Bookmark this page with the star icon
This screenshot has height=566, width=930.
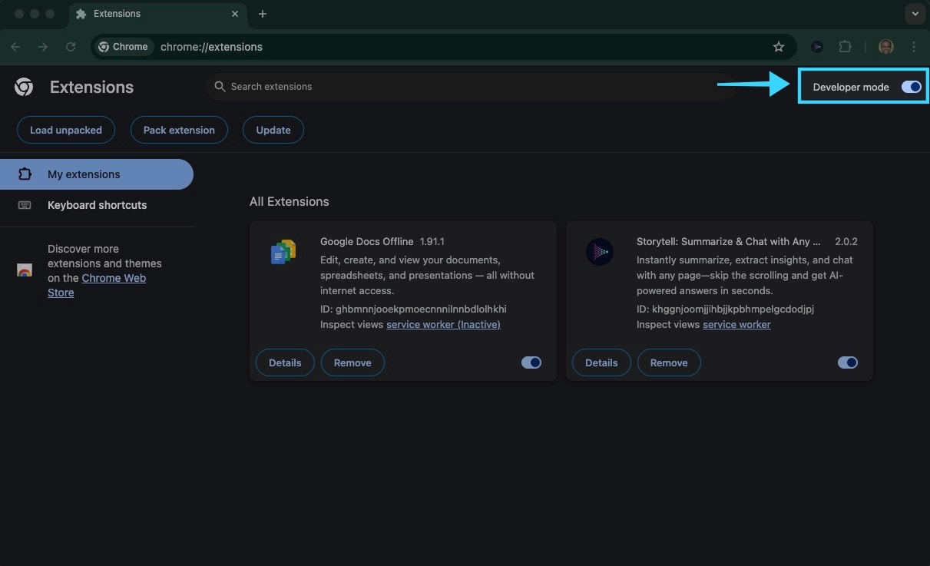pos(779,47)
